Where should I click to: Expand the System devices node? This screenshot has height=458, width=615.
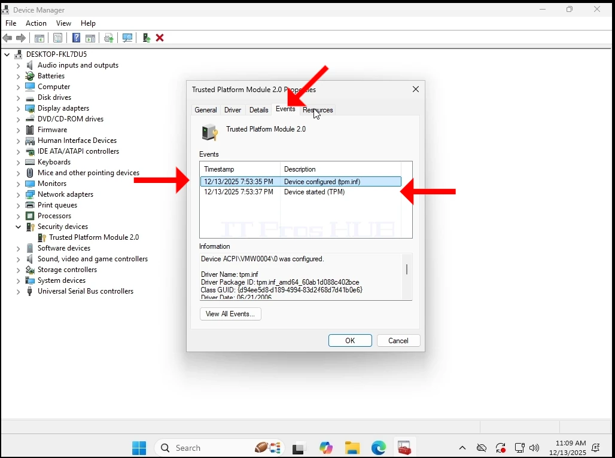pos(18,281)
